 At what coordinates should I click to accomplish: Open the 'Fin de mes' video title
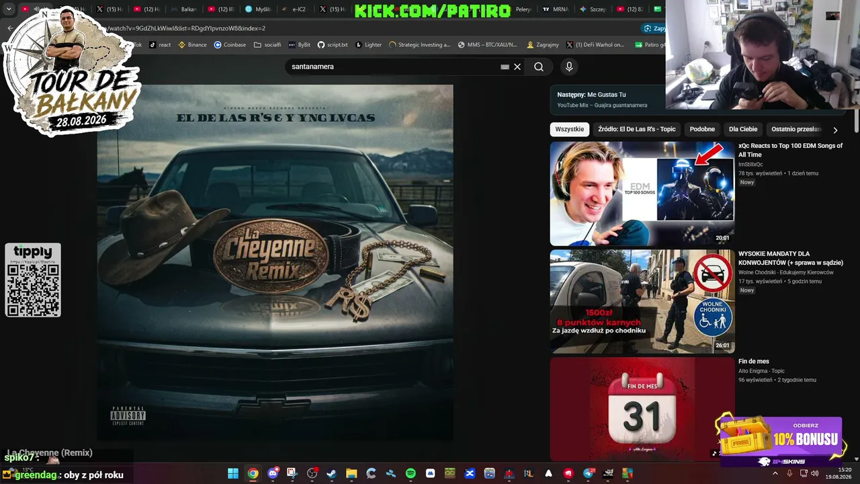point(754,362)
